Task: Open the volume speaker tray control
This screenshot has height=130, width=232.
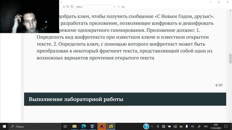Action: (192, 126)
